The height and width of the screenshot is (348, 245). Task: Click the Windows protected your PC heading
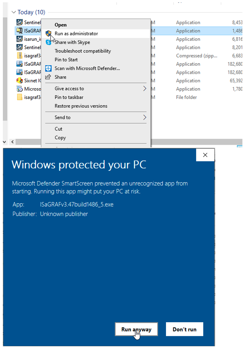coord(79,165)
